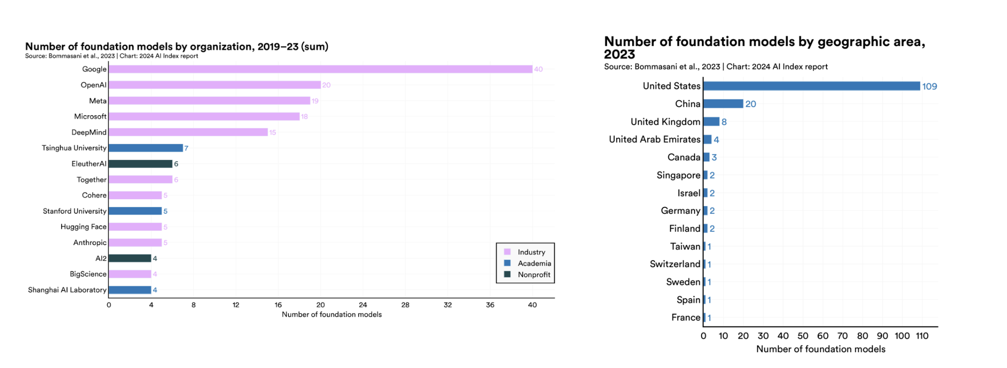Click the value 40 beside the Google bar

538,69
